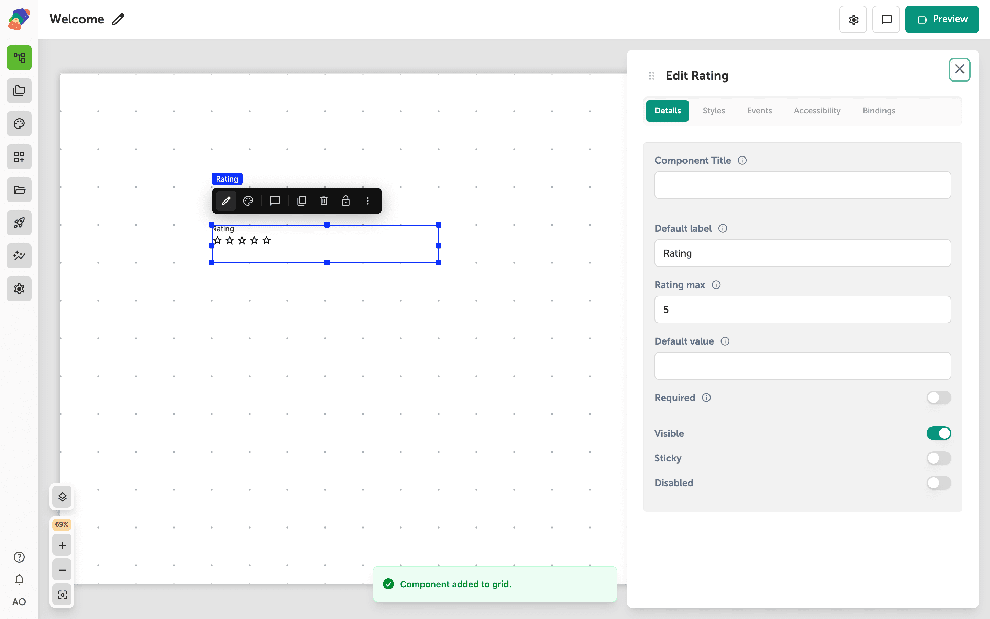The height and width of the screenshot is (619, 990).
Task: Zoom in the canvas with plus button
Action: click(62, 545)
